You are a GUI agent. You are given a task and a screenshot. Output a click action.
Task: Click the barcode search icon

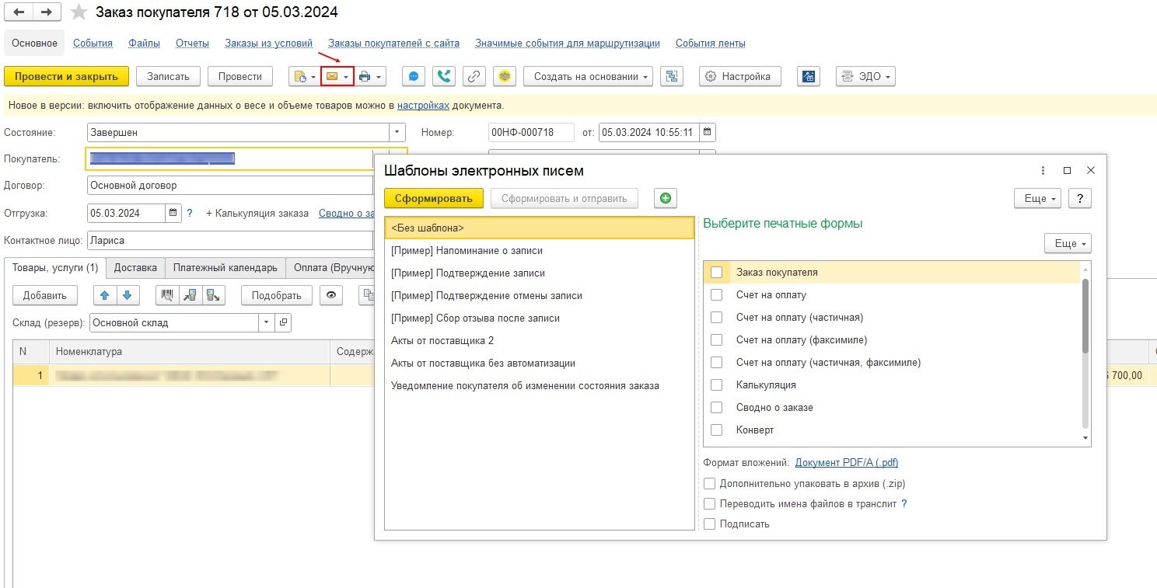click(167, 295)
